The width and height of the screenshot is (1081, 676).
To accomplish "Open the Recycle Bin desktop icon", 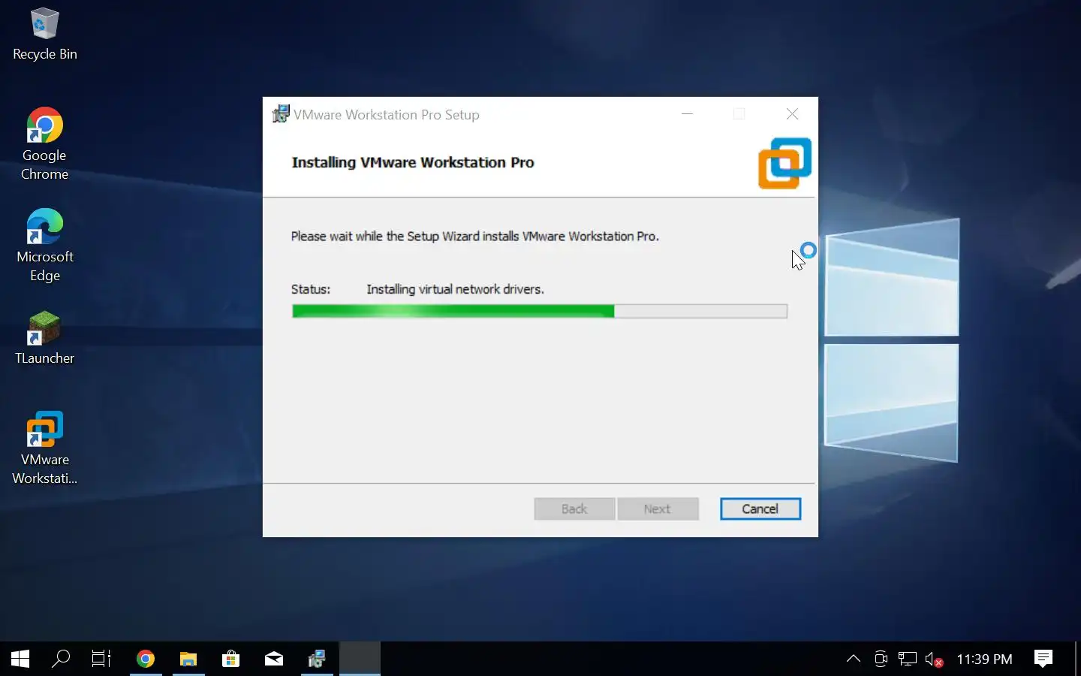I will [x=44, y=35].
